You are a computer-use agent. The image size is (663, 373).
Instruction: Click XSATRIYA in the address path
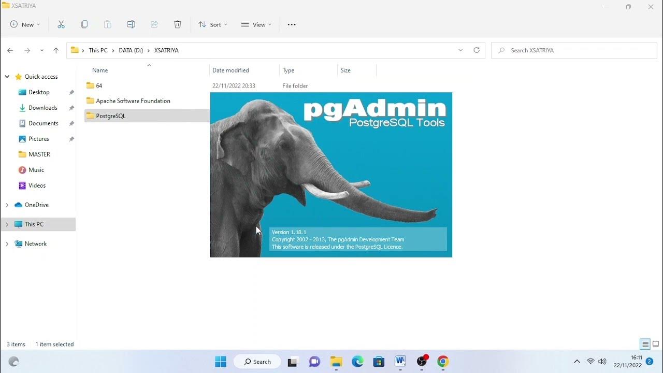click(166, 50)
